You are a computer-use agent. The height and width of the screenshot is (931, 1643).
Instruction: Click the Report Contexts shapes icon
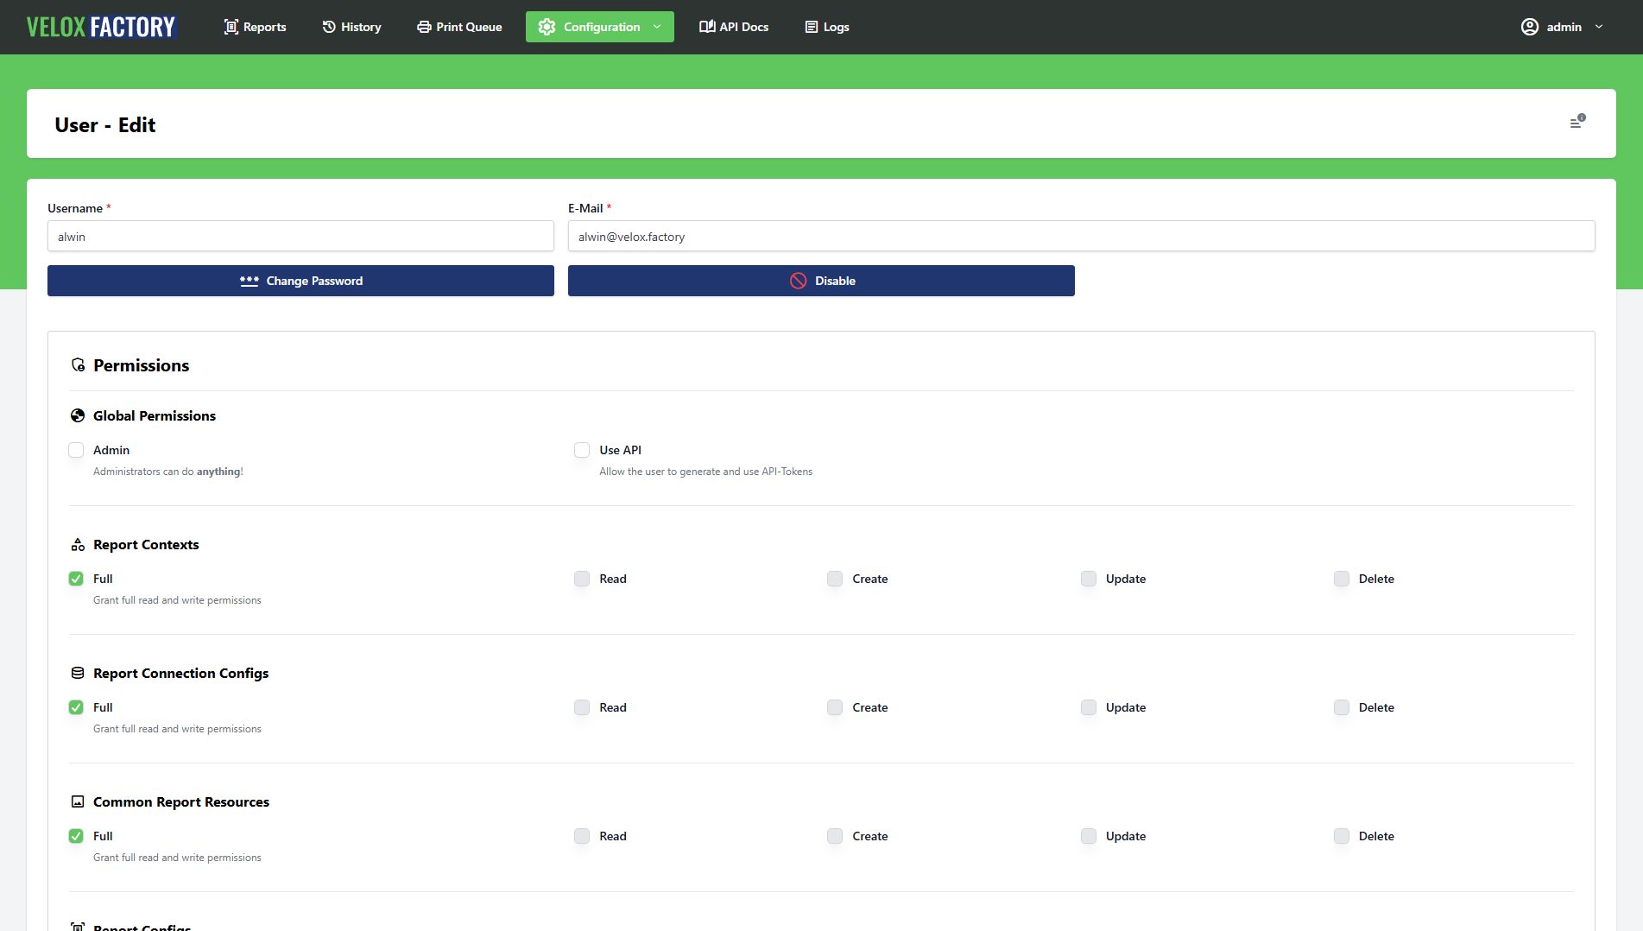pyautogui.click(x=78, y=544)
